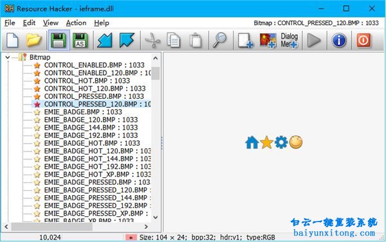The height and width of the screenshot is (242, 386).
Task: Select EMIE_BADGE_PRESSED.BMP resource
Action: click(97, 182)
